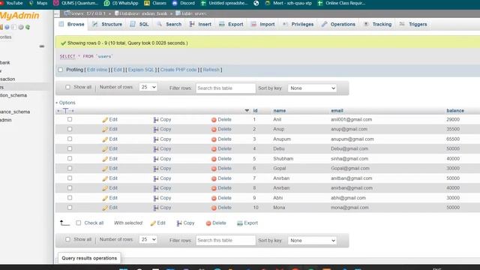The image size is (480, 270).
Task: Open the Discord bookmark
Action: pos(183,3)
